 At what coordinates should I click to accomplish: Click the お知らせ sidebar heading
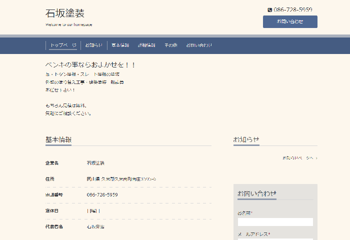coord(246,140)
